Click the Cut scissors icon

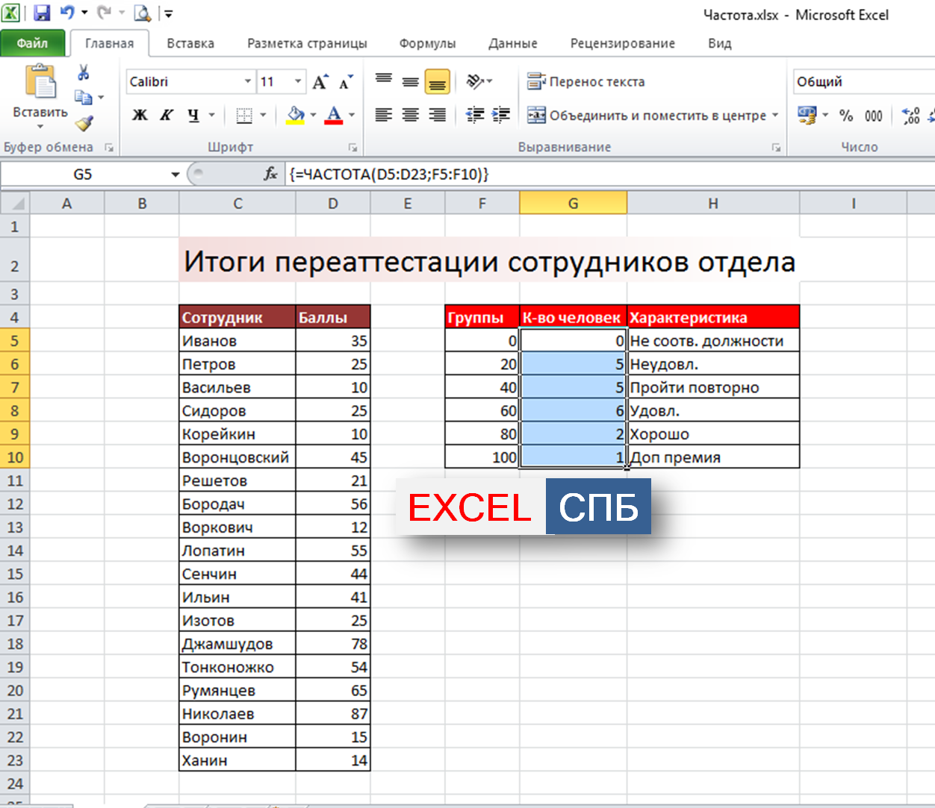click(x=83, y=73)
